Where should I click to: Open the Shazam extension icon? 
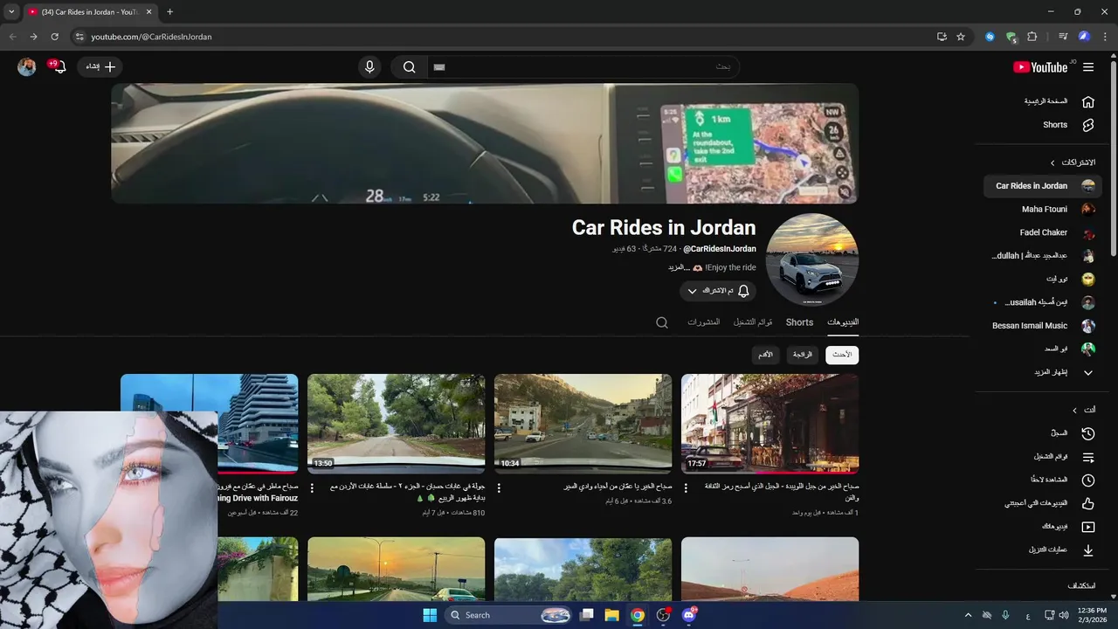coord(990,37)
